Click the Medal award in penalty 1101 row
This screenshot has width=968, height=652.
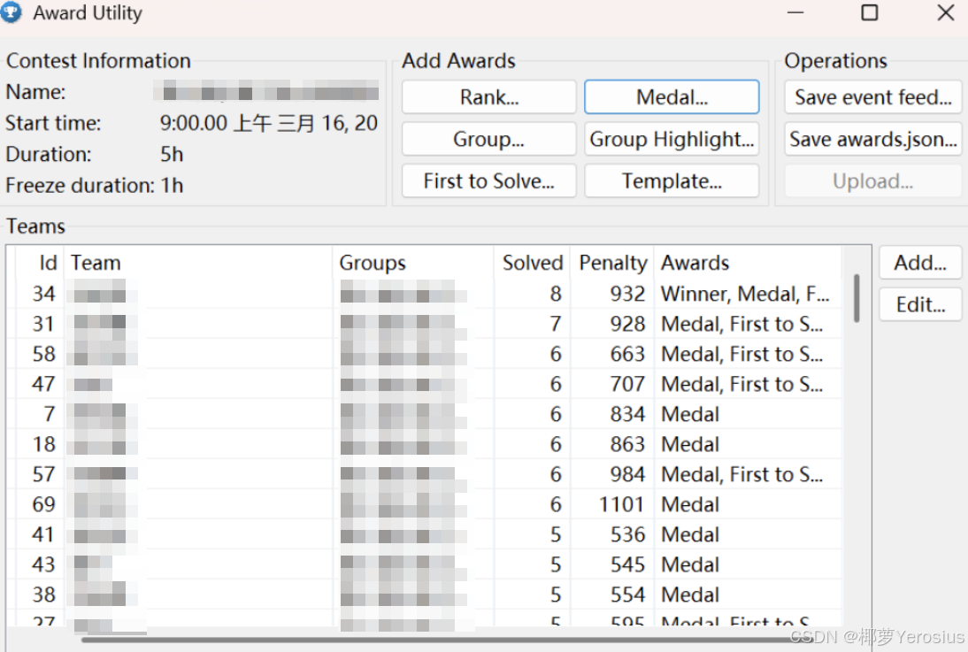tap(690, 504)
